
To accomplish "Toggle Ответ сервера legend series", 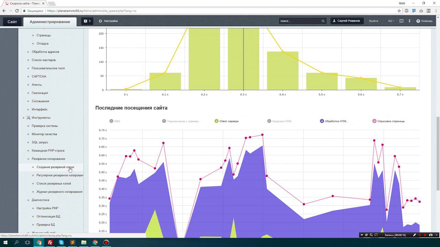I will [226, 121].
